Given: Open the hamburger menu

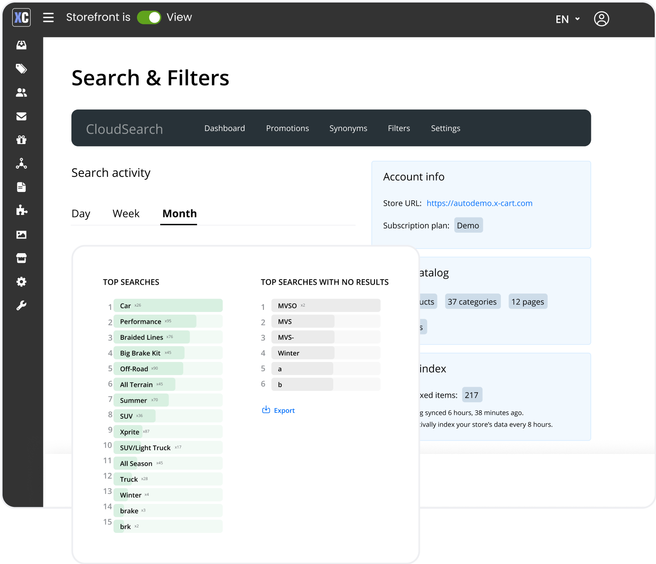Looking at the screenshot, I should click(x=48, y=17).
